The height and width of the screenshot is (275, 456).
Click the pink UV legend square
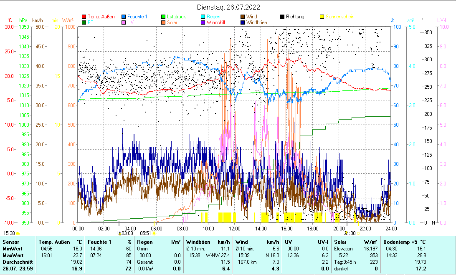coord(124,22)
